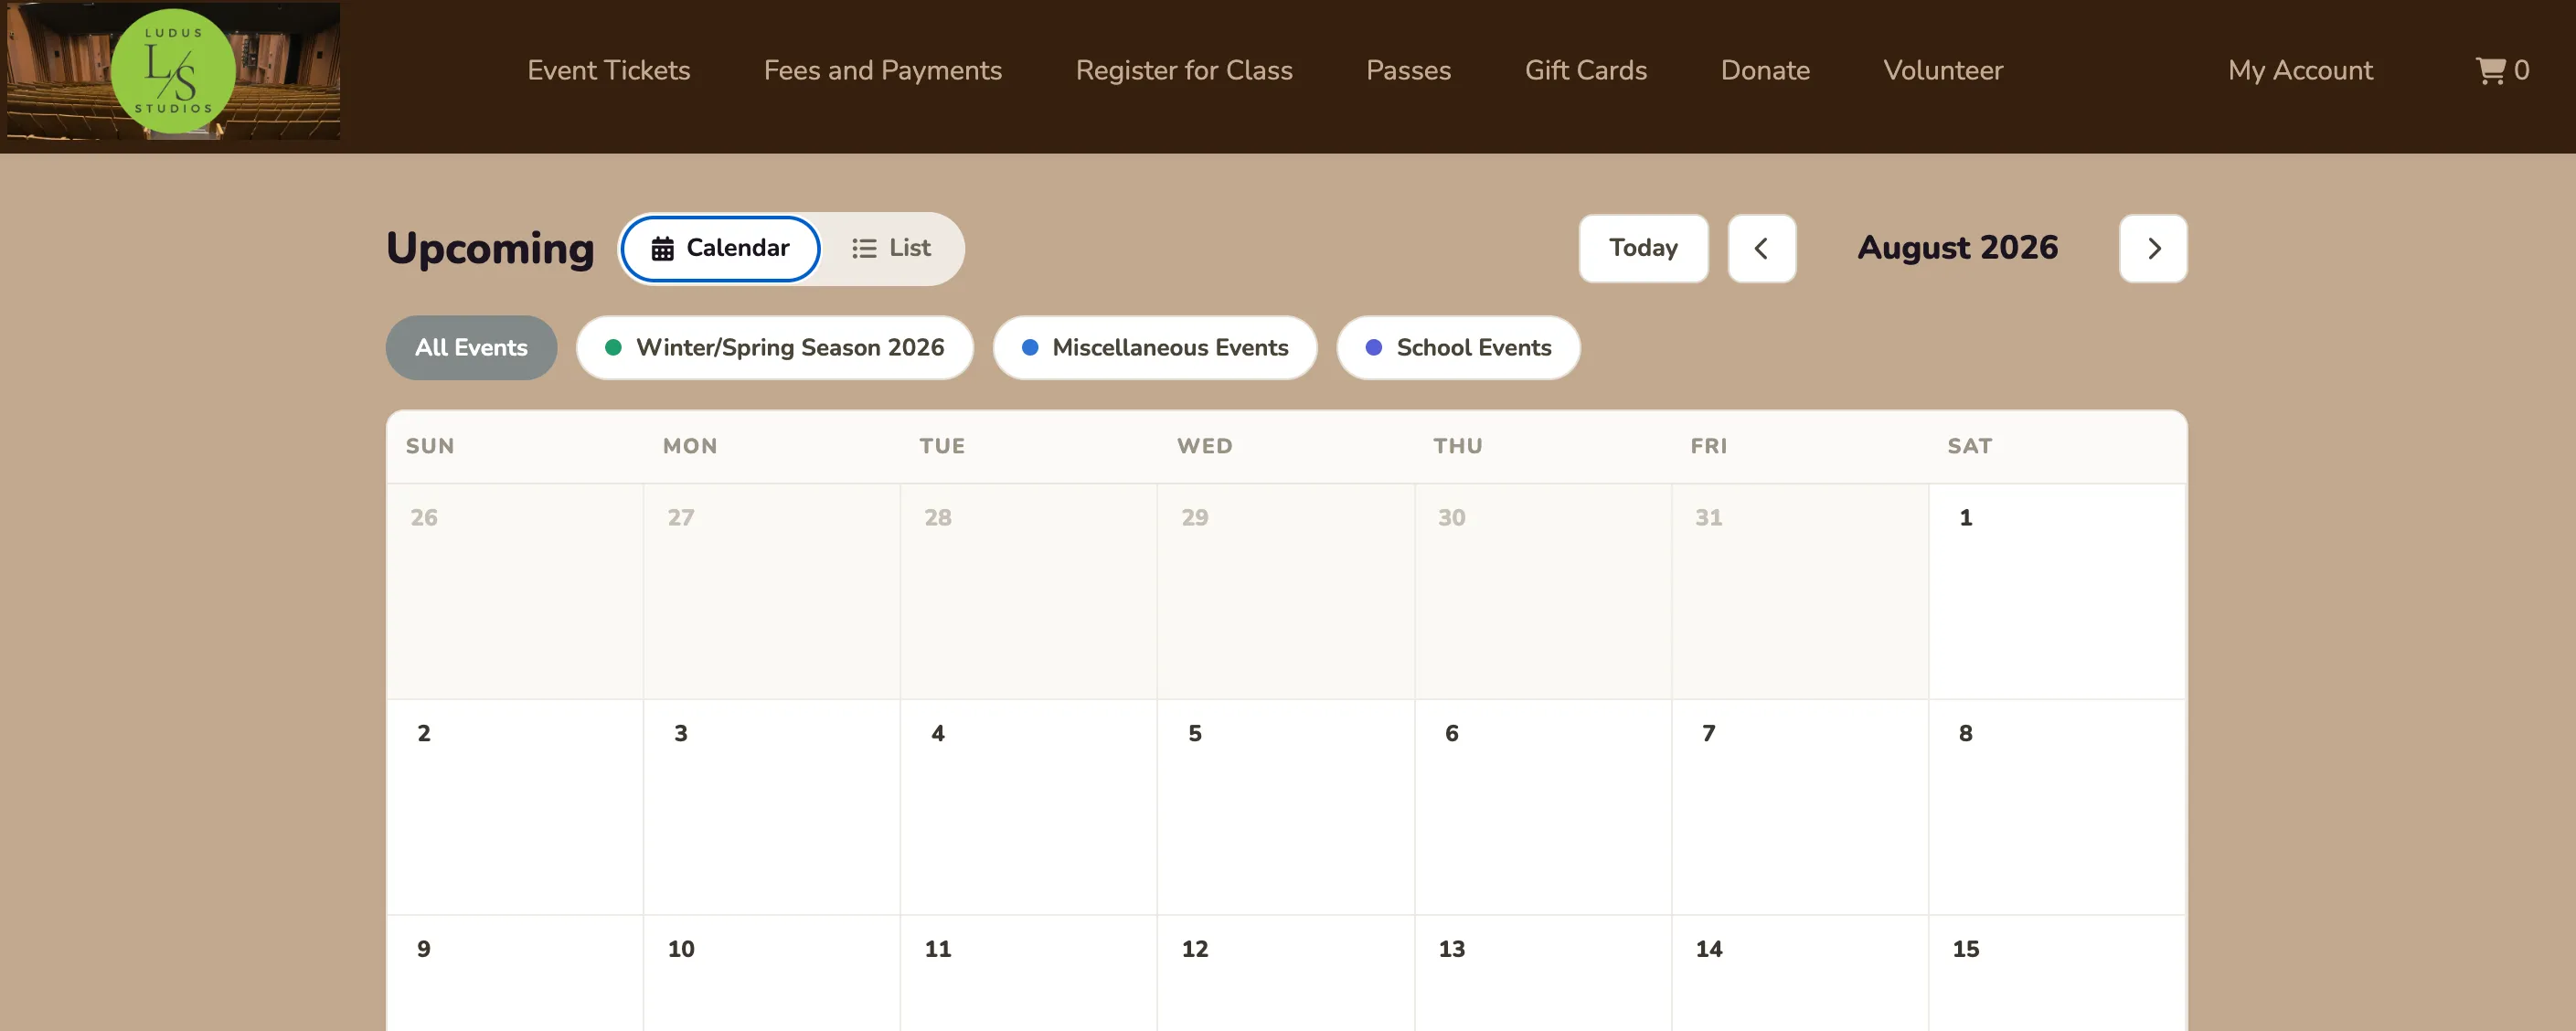Filter by All Events
The image size is (2576, 1031).
pos(471,348)
